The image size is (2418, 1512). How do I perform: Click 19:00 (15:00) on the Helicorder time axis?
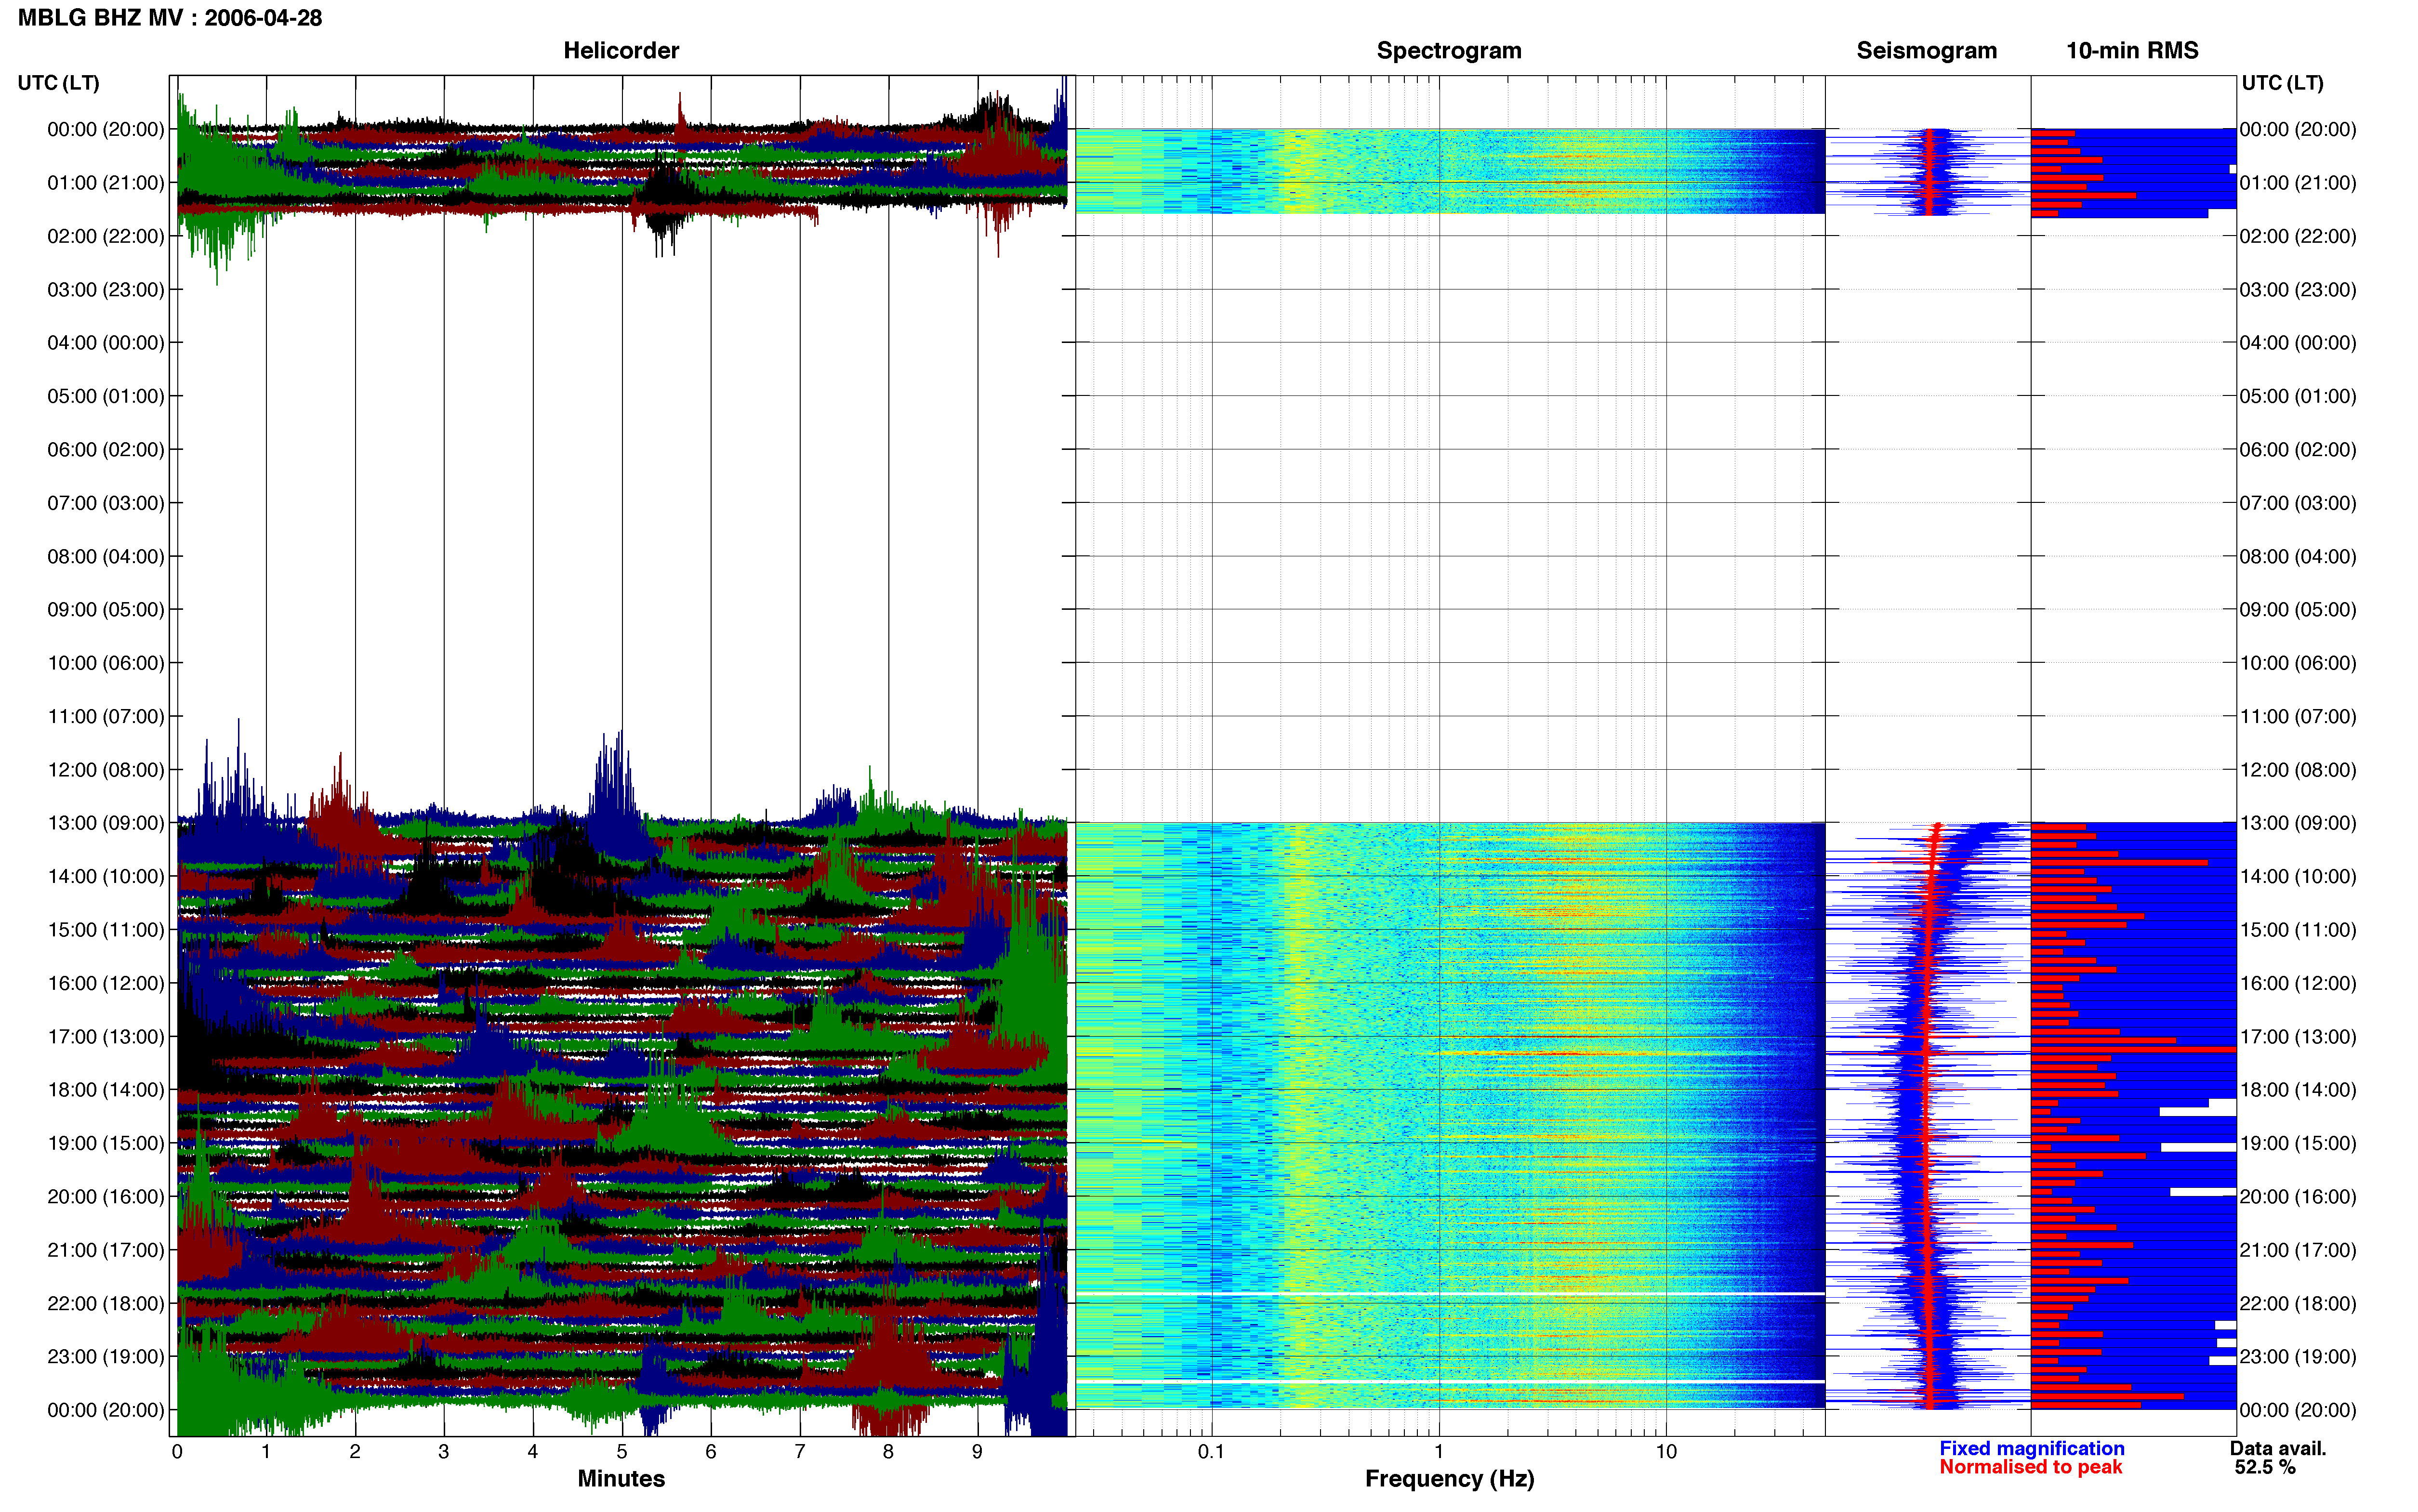(x=106, y=1143)
